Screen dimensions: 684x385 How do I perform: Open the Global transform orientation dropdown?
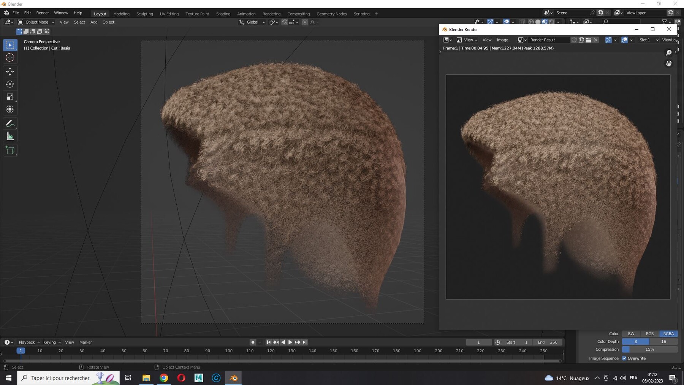[x=252, y=22]
